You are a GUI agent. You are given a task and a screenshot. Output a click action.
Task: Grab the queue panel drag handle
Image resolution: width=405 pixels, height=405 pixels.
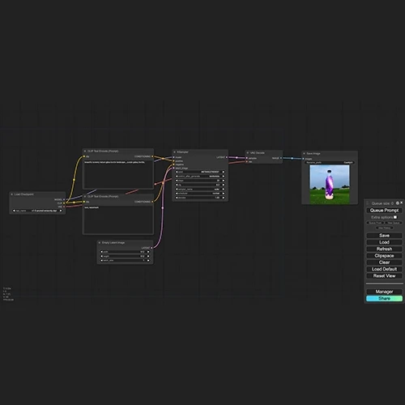pos(367,203)
